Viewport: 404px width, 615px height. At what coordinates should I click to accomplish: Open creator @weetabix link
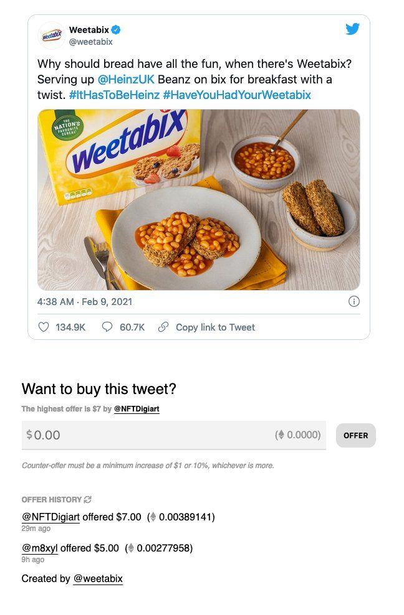point(98,578)
